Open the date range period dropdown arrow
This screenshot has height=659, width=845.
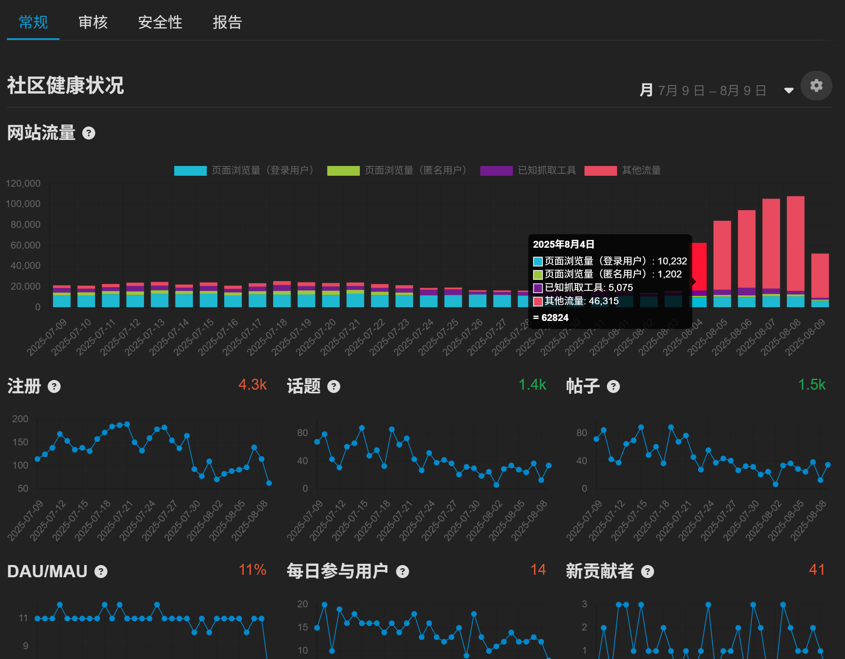pyautogui.click(x=789, y=90)
